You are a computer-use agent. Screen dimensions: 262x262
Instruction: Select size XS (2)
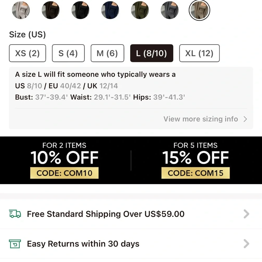pyautogui.click(x=28, y=53)
